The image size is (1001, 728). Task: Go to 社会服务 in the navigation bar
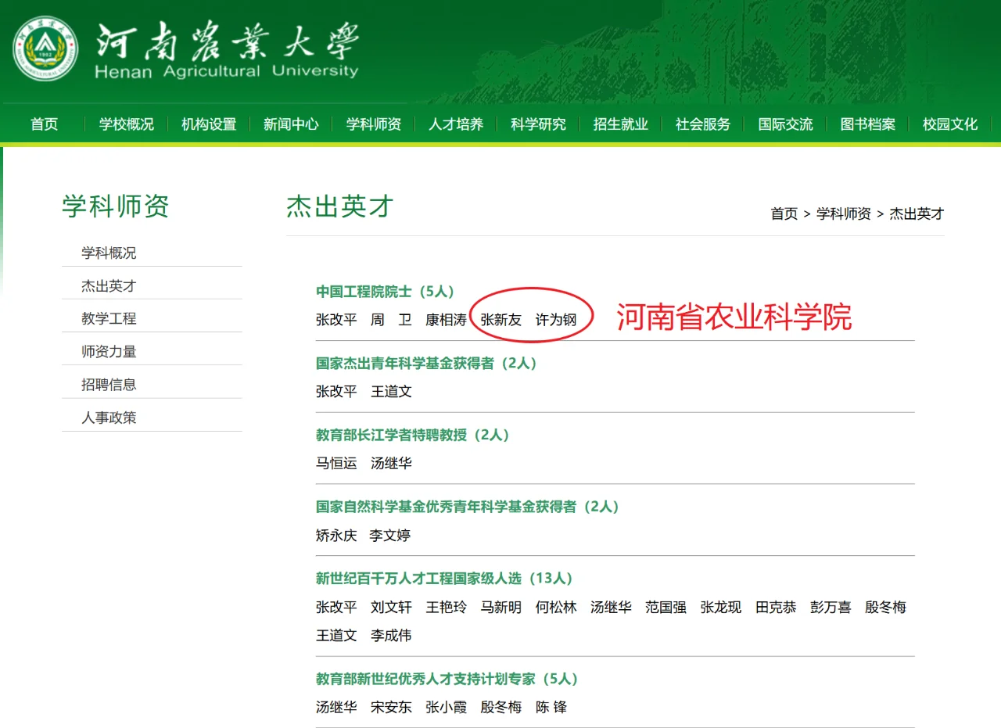pos(703,124)
